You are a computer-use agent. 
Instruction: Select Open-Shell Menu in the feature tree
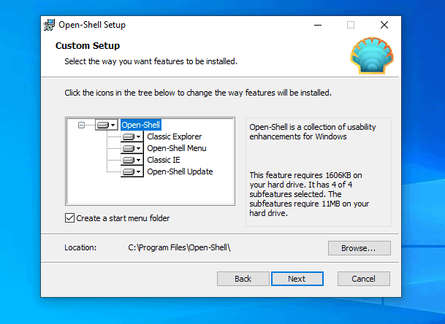pyautogui.click(x=177, y=148)
